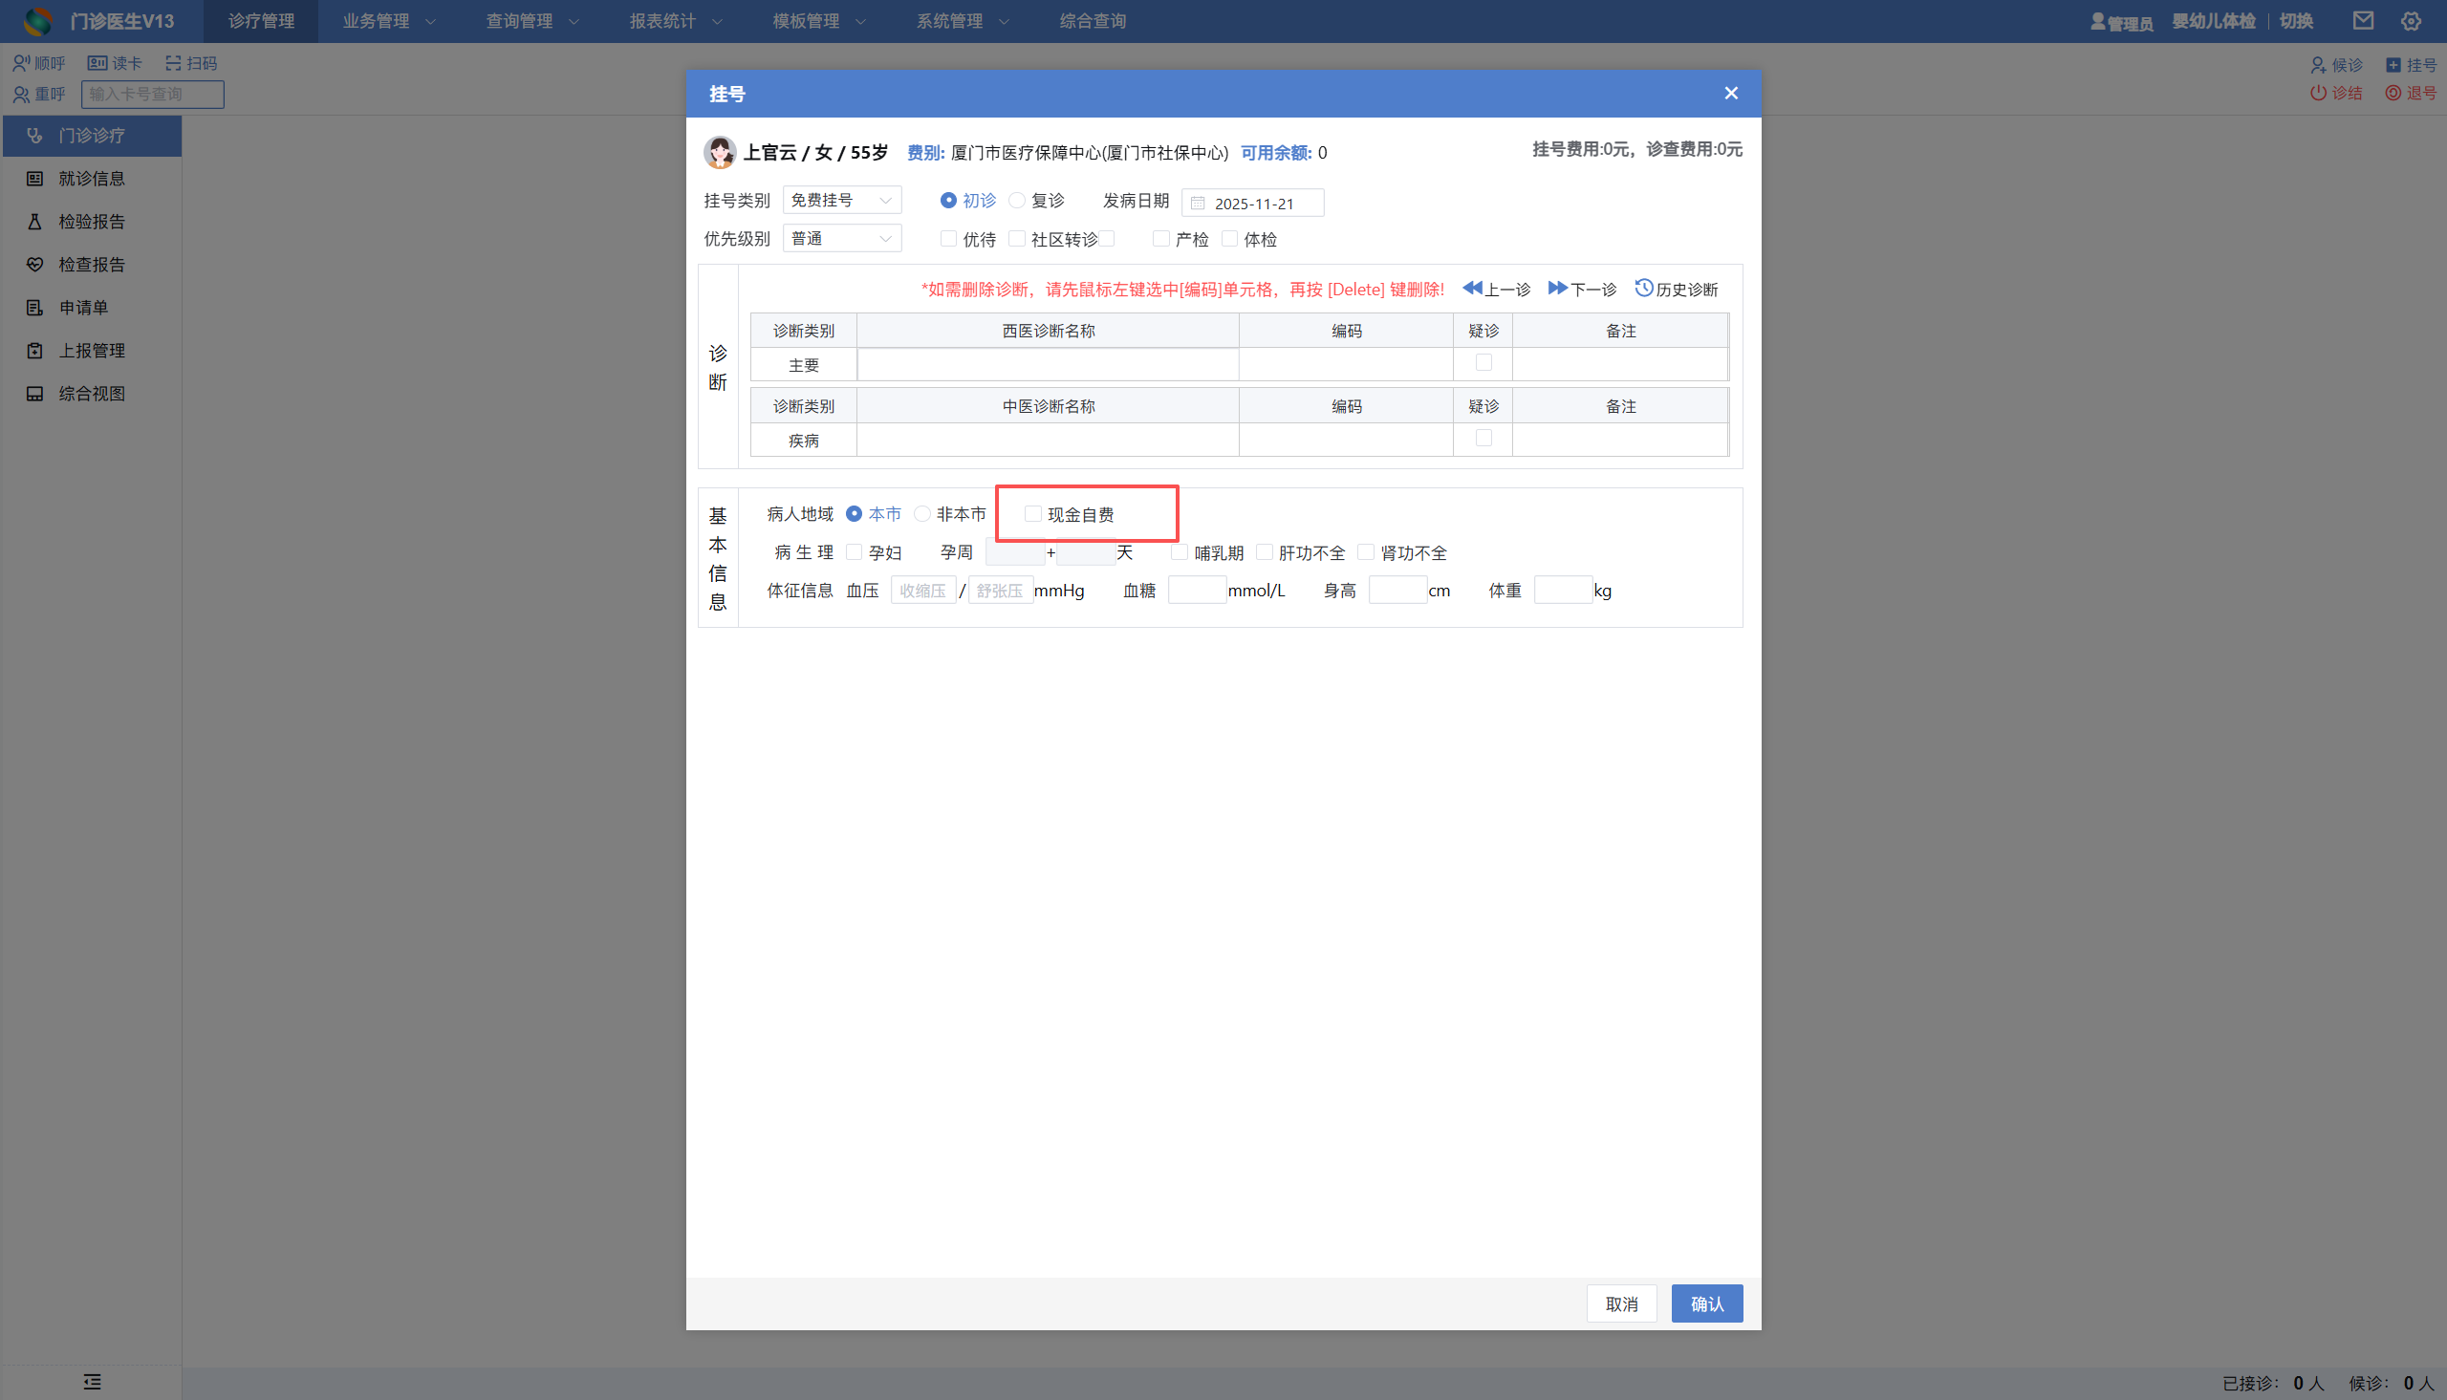Collapse sidebar using bottom-left menu icon
This screenshot has height=1400, width=2447.
click(x=93, y=1382)
